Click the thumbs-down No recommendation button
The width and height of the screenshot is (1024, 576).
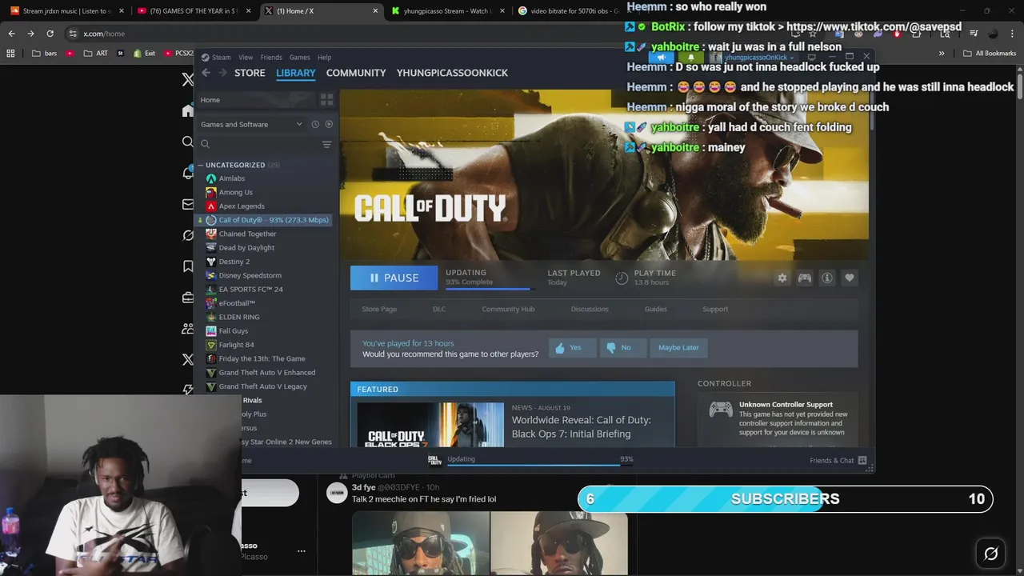pyautogui.click(x=622, y=347)
